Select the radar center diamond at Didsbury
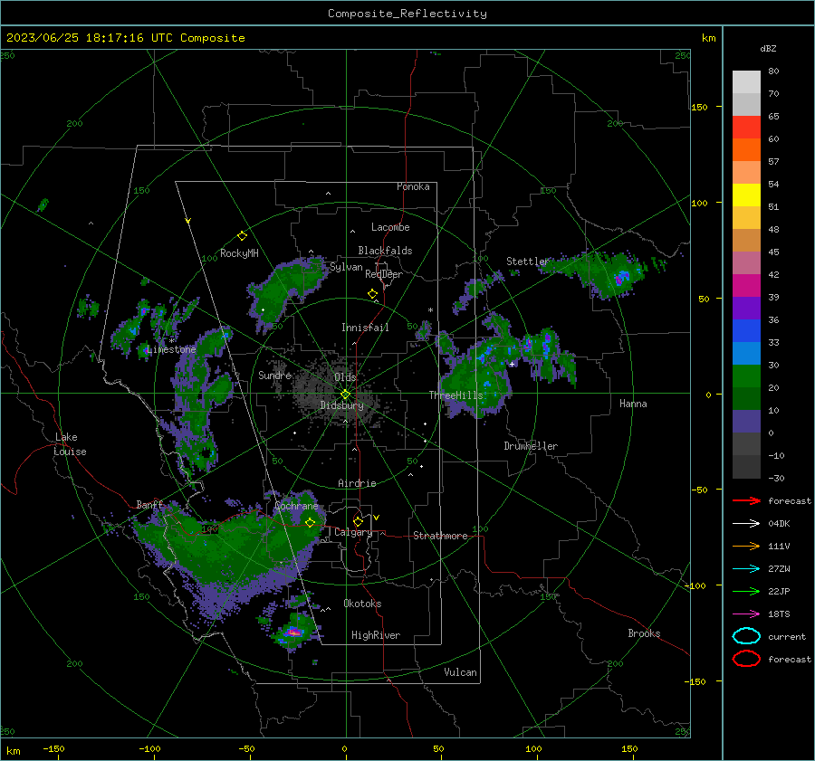 pos(345,395)
